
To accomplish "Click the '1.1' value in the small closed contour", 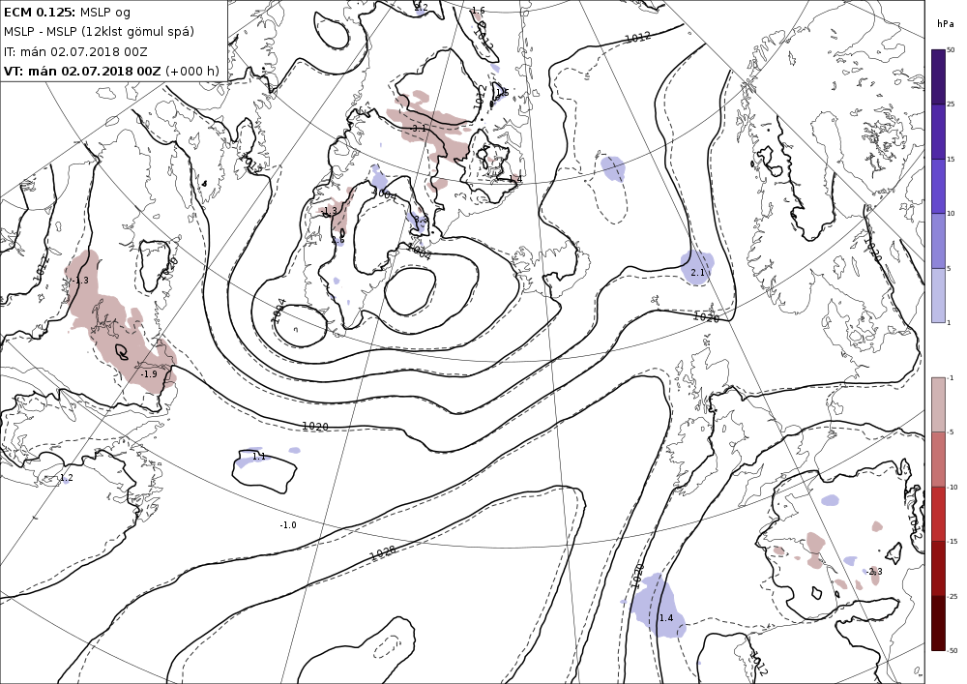I will tap(259, 457).
